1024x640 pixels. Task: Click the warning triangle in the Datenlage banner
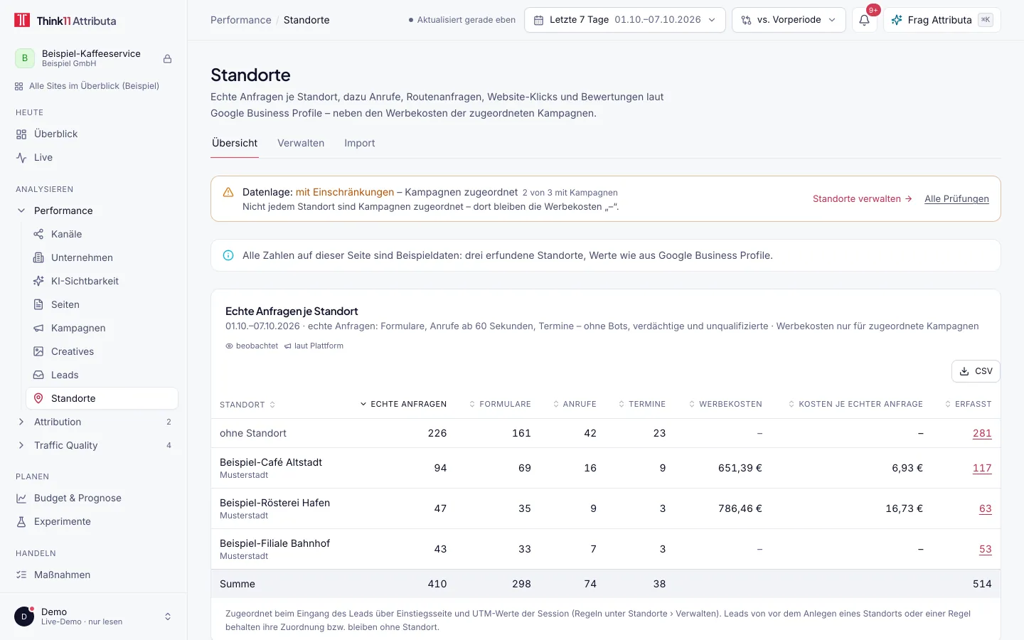228,192
